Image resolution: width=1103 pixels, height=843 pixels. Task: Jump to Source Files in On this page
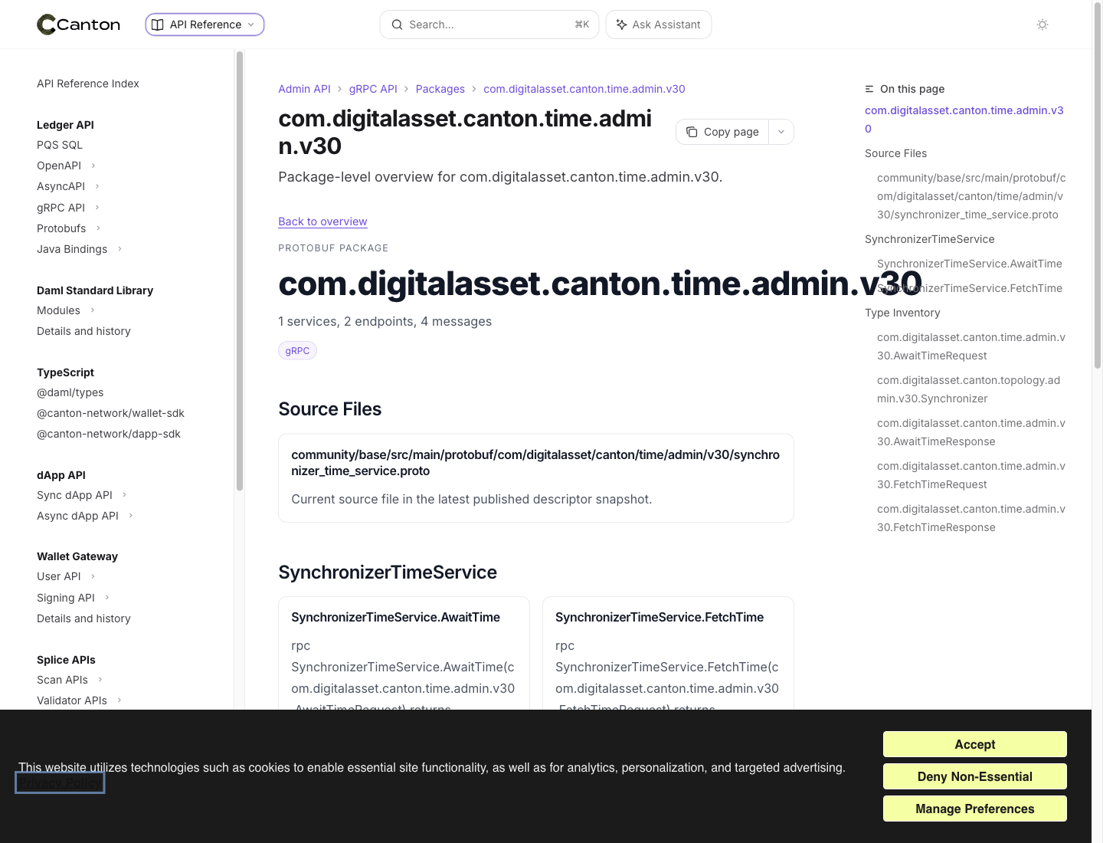click(x=895, y=153)
